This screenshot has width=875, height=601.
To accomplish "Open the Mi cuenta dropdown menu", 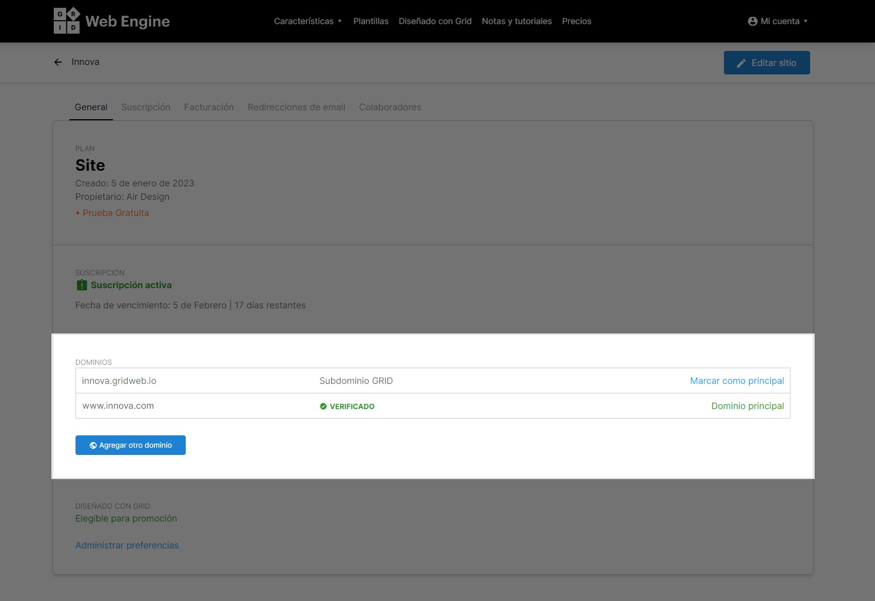I will [778, 21].
